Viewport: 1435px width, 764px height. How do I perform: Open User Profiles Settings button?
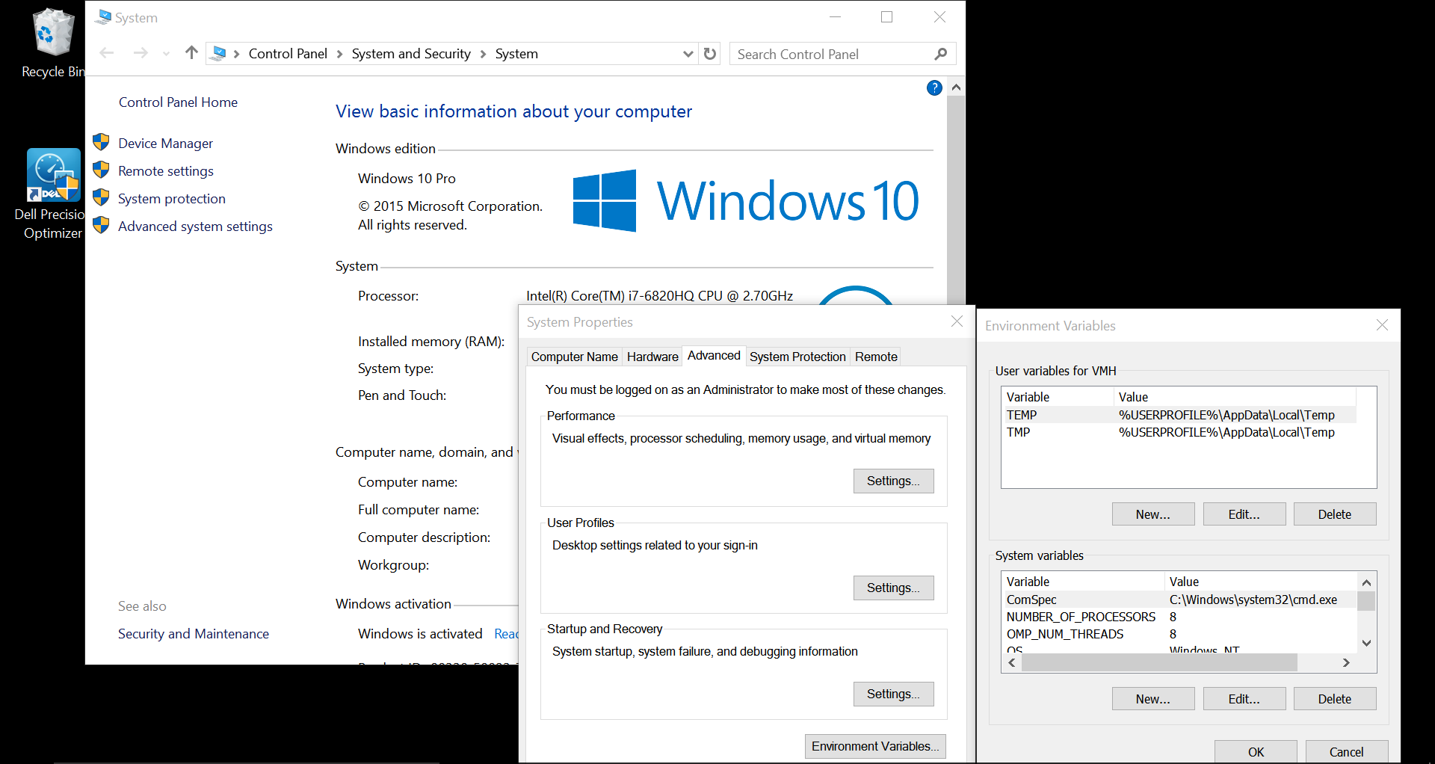[x=894, y=588]
